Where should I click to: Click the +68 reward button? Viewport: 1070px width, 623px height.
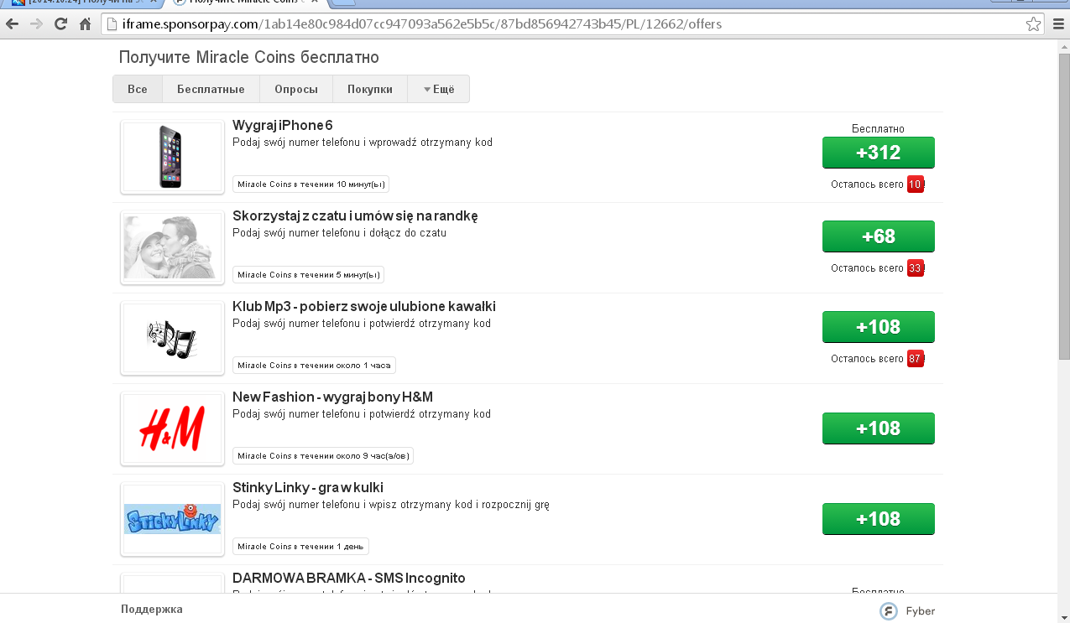click(x=878, y=236)
